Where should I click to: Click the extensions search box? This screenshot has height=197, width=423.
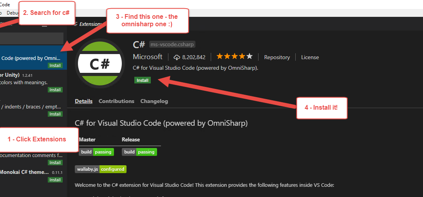(32, 38)
